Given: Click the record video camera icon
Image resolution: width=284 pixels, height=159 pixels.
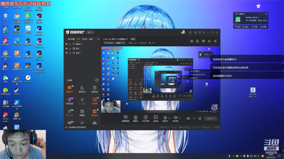Looking at the screenshot, I should (x=189, y=118).
